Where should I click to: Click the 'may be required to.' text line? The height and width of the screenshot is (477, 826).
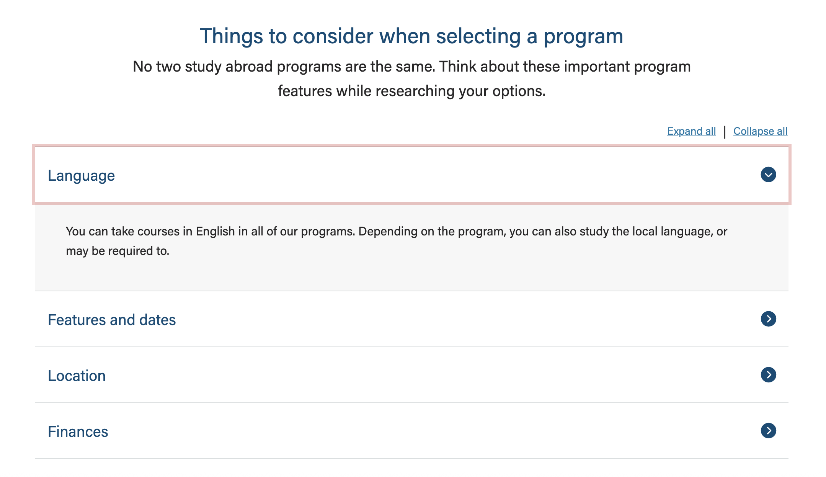[x=118, y=251]
